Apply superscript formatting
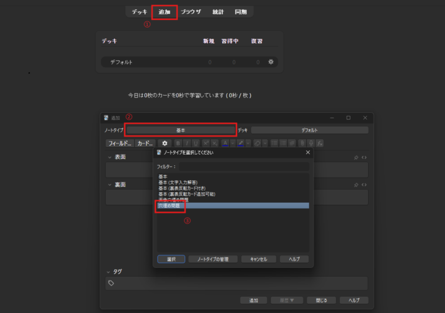 (206, 143)
